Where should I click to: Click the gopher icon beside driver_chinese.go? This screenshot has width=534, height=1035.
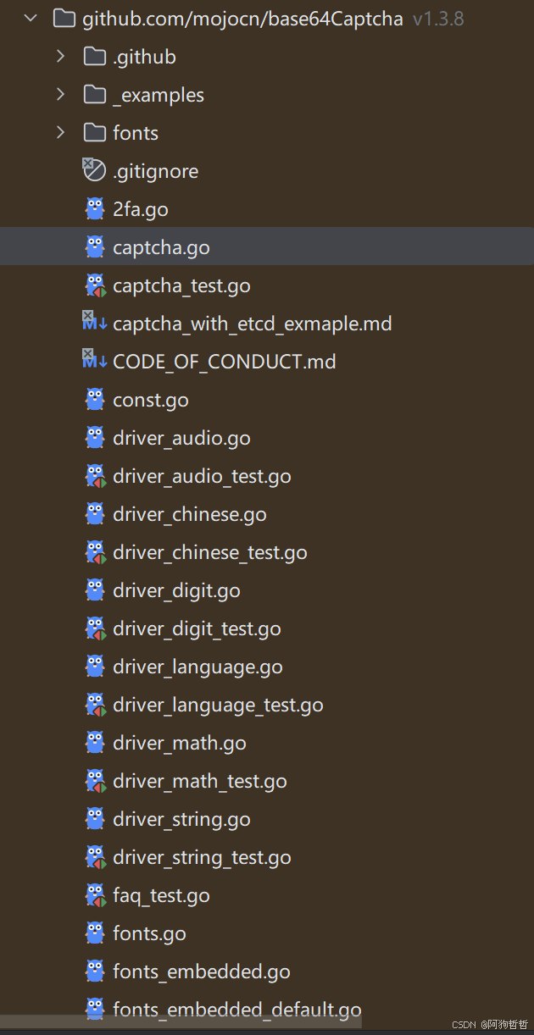pos(95,513)
